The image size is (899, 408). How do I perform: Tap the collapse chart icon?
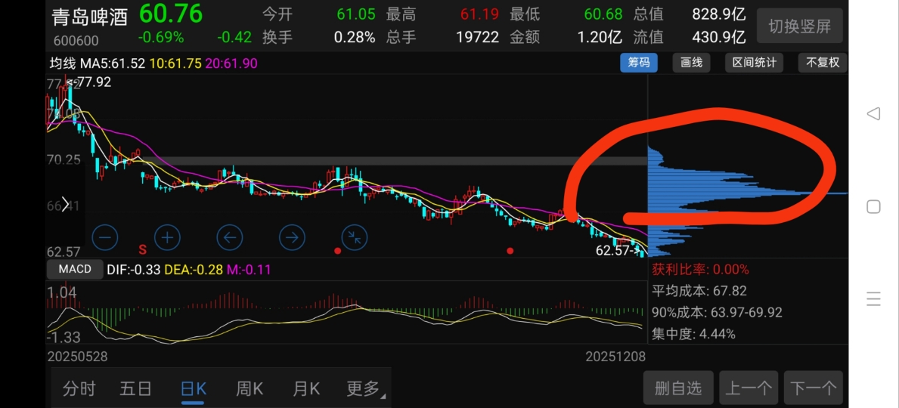(x=355, y=236)
